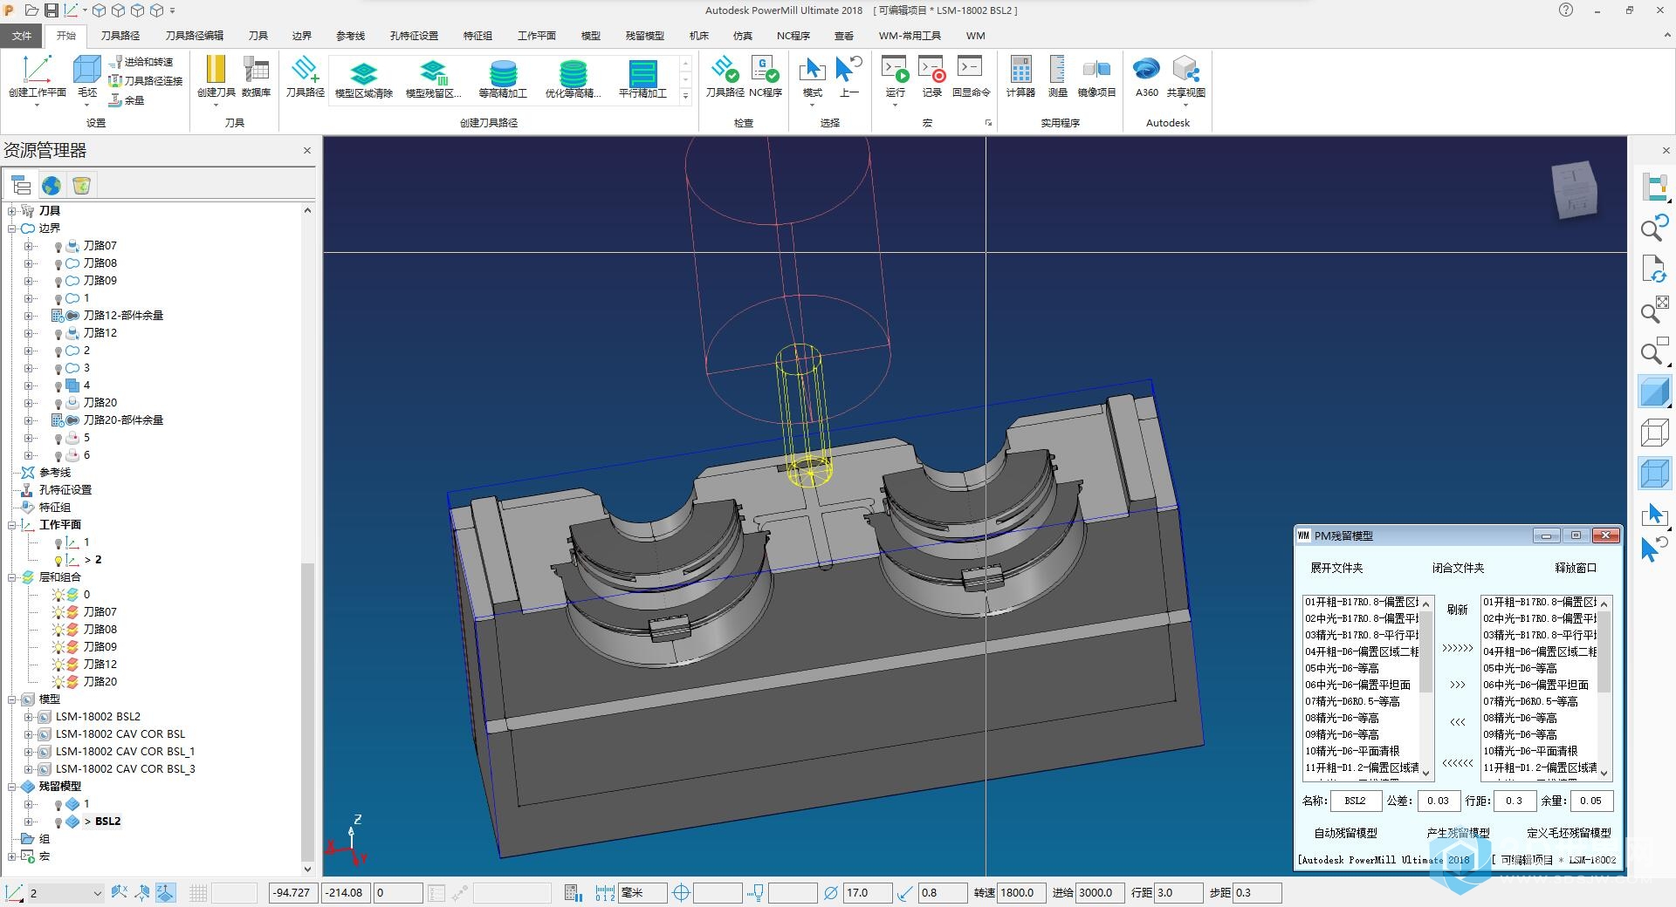Open the 残留模型 ribbon tab

pos(644,36)
